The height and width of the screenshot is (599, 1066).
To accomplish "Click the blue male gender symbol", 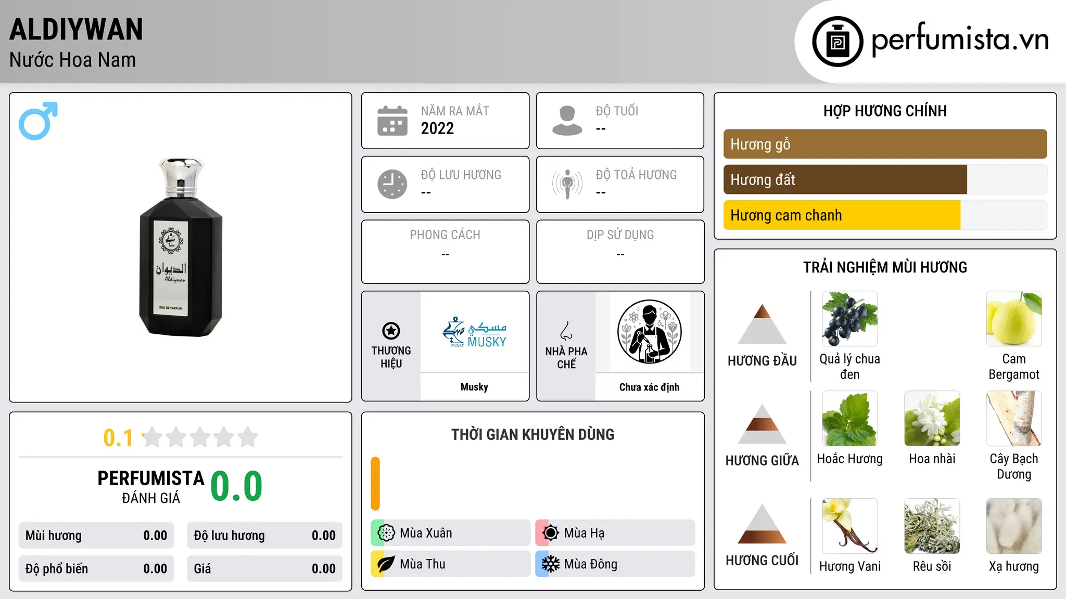I will pos(38,121).
